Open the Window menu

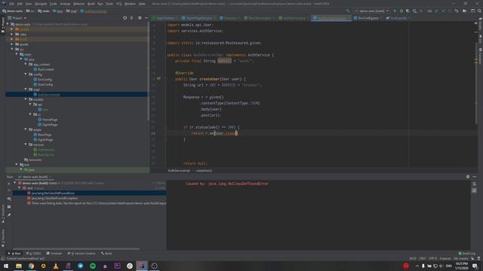(130, 4)
